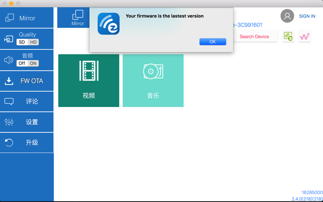Viewport: 323px width, 202px height.
Task: Open the 视频 video tile
Action: 89,81
